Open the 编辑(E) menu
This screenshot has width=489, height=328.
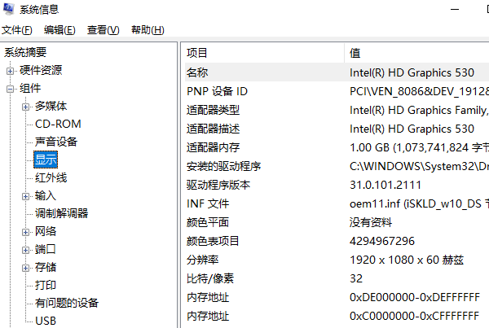click(x=59, y=30)
